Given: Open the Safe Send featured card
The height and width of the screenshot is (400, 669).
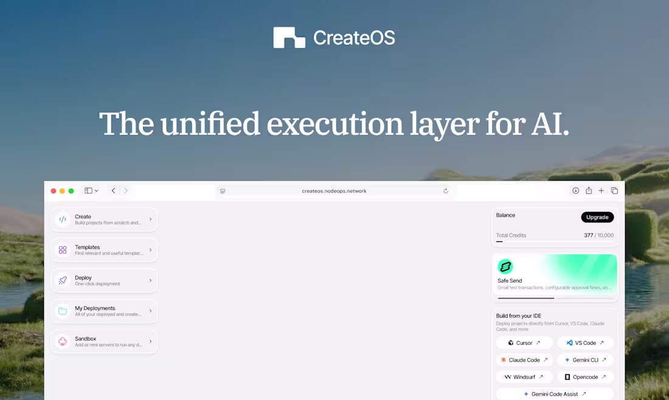Looking at the screenshot, I should pos(555,277).
